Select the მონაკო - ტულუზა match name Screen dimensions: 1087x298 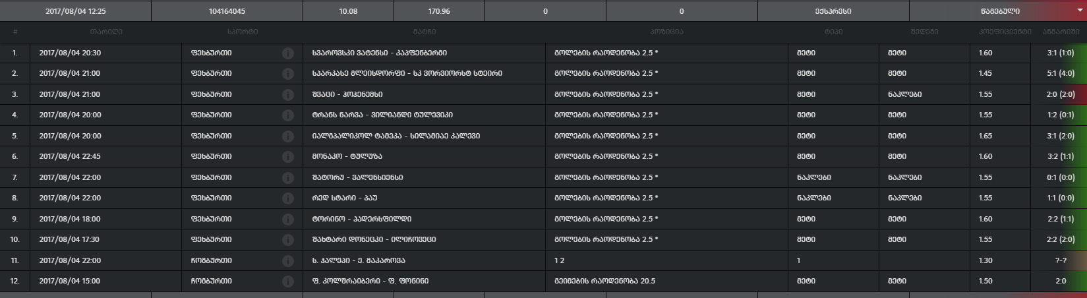(347, 156)
